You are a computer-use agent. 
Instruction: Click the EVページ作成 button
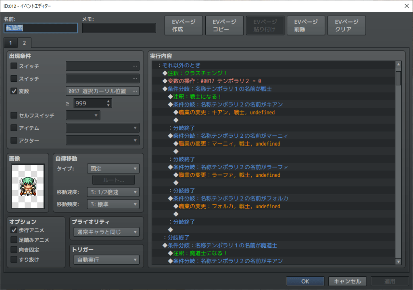(x=184, y=25)
